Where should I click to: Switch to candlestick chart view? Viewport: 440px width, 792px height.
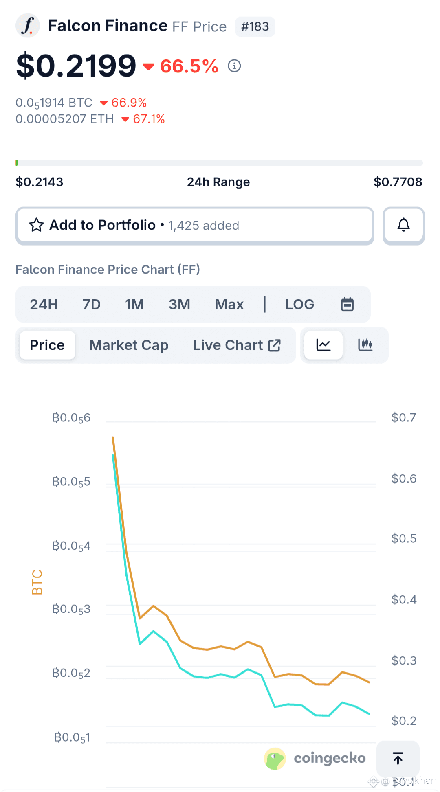click(x=365, y=345)
